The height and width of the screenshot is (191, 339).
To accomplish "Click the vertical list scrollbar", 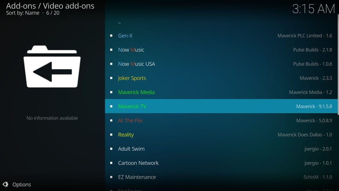I will tap(338, 64).
